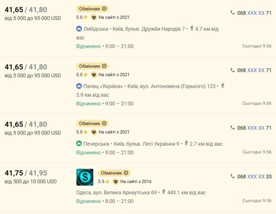The width and height of the screenshot is (276, 214).
Task: Click the walking icon next to 443.1 км
Action: click(164, 192)
